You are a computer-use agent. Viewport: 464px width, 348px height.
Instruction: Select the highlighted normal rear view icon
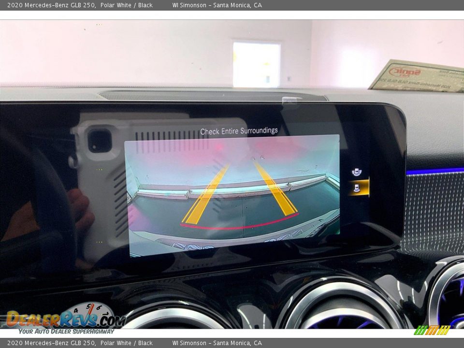click(358, 188)
